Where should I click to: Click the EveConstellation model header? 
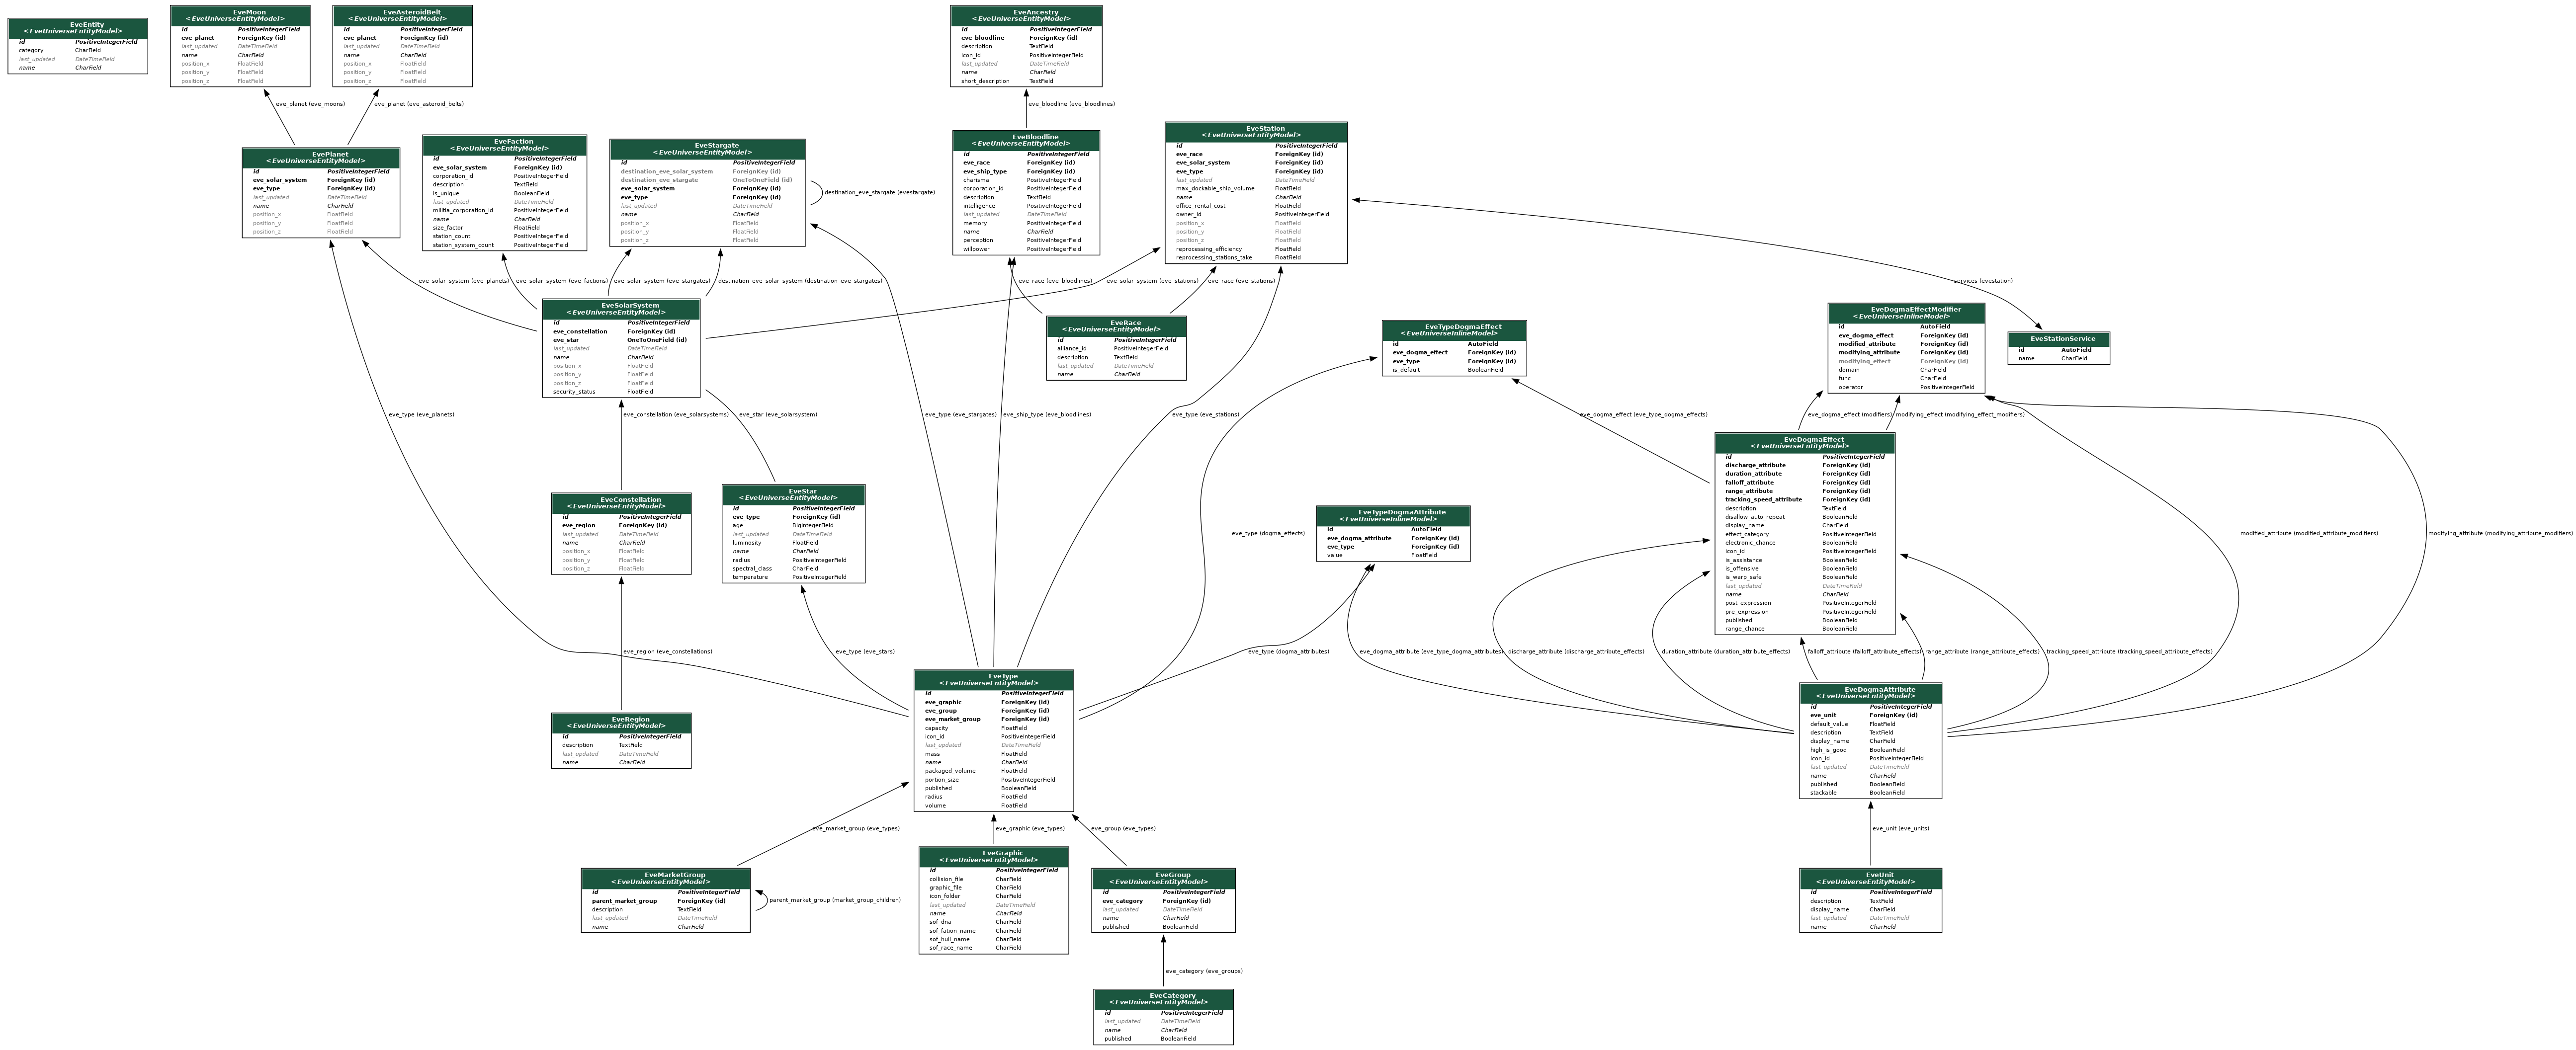(621, 503)
